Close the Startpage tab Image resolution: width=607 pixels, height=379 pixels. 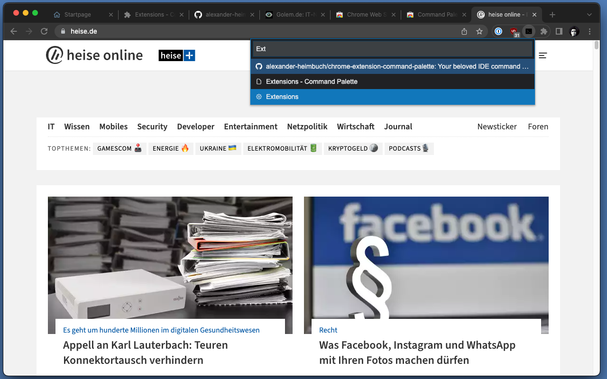coord(111,15)
